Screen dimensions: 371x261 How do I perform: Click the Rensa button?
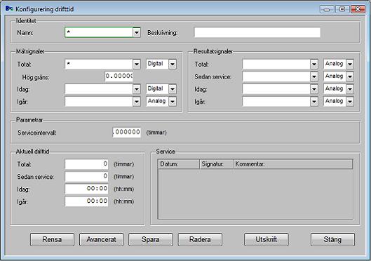52,239
